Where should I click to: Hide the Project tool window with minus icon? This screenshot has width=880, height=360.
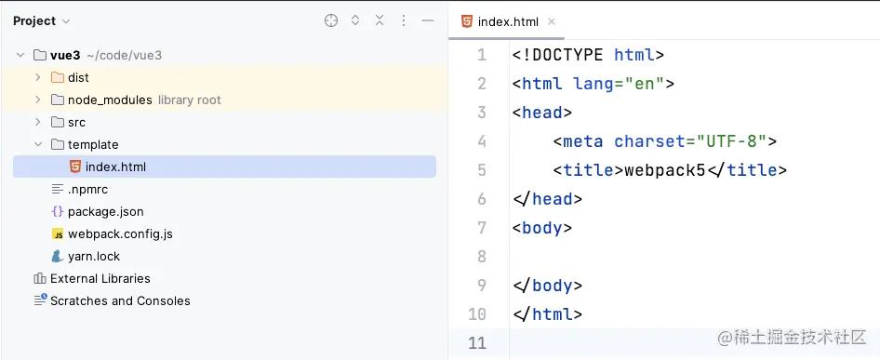(x=428, y=20)
